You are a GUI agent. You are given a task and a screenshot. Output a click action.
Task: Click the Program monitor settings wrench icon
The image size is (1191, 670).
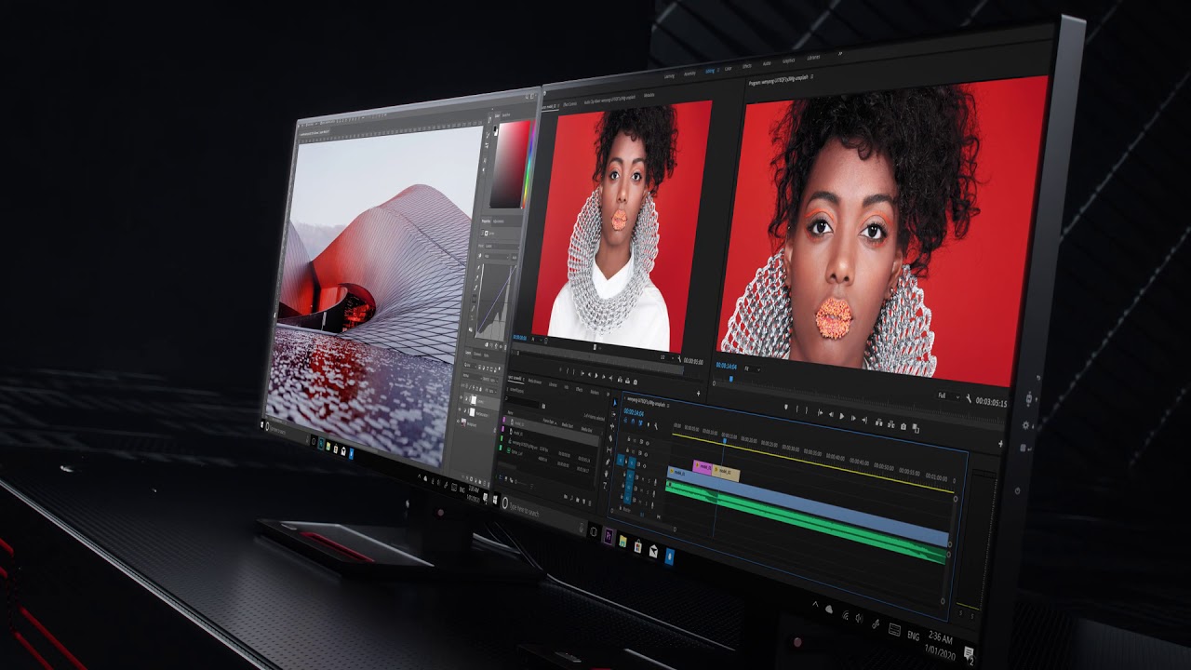(x=969, y=399)
